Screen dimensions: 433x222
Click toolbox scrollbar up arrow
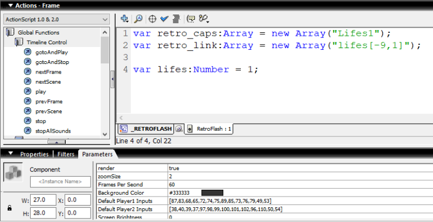(x=105, y=32)
